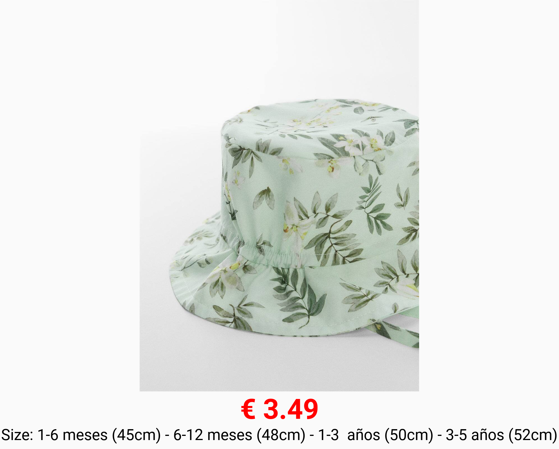Viewport: 559px width, 449px height.
Task: Select the 1-6 meses (45cm) size
Action: coord(99,435)
